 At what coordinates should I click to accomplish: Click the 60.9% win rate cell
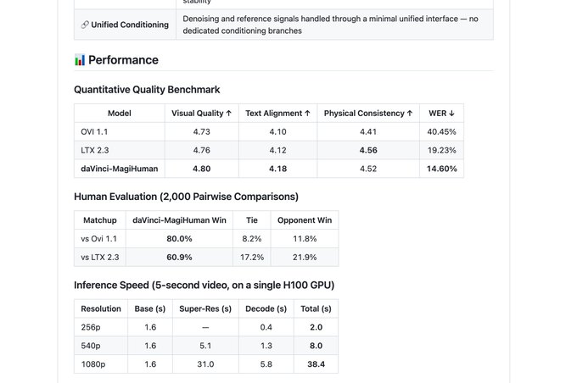point(179,257)
